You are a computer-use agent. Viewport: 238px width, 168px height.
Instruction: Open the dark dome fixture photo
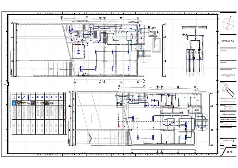click(19, 103)
